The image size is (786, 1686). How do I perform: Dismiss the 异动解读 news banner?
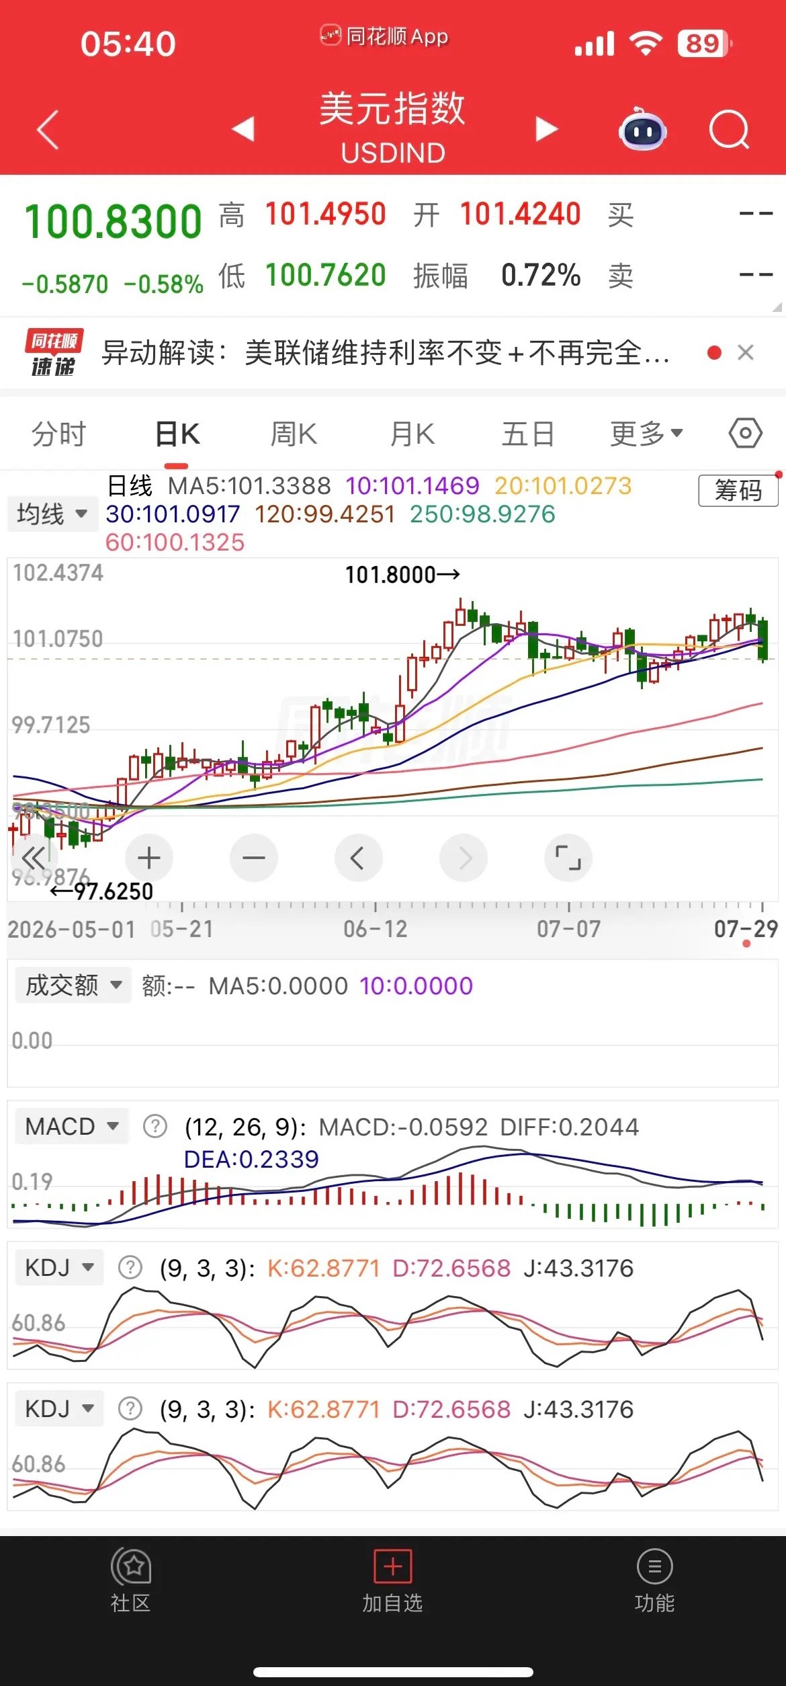point(745,352)
